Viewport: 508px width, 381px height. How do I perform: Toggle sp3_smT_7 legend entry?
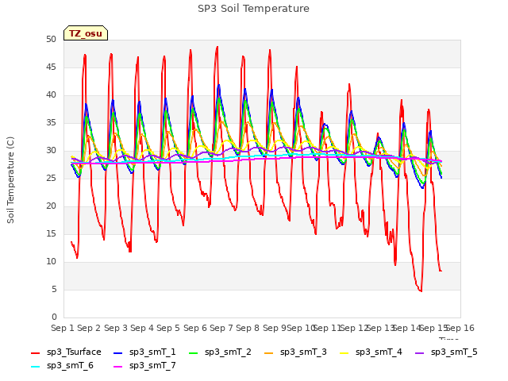[x=144, y=365]
